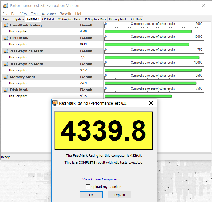Click the Memory Mark scale maximum 2500

(199, 76)
